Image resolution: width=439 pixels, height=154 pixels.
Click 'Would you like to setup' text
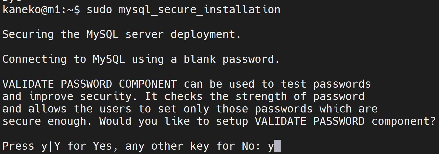point(173,121)
